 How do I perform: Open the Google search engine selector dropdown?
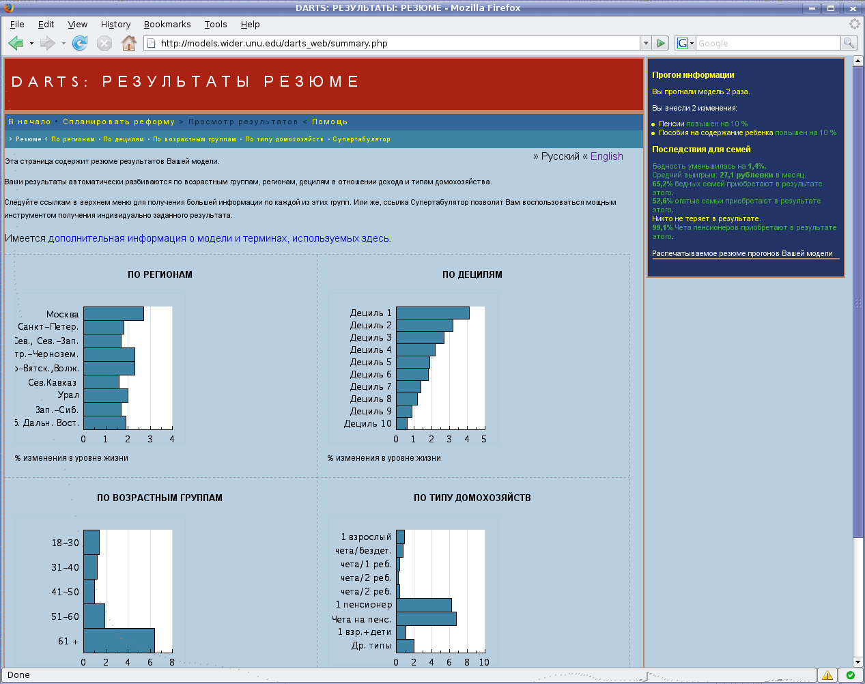pyautogui.click(x=685, y=43)
